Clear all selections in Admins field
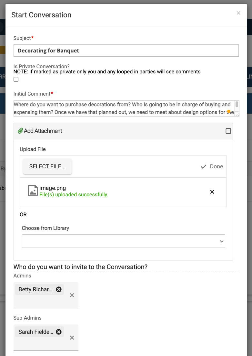The width and height of the screenshot is (252, 356). (x=72, y=295)
